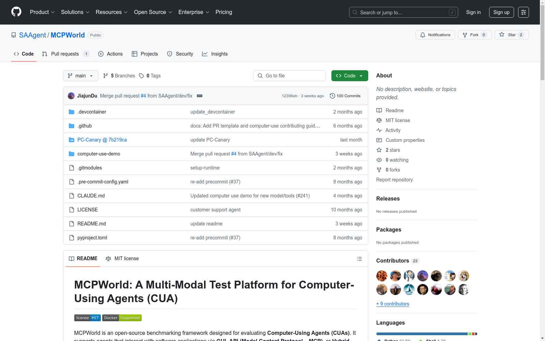Open the green Code dropdown button

click(349, 76)
